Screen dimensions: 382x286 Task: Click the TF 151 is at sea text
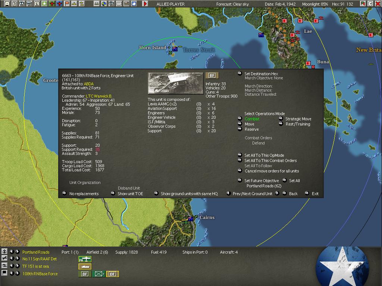35,266
